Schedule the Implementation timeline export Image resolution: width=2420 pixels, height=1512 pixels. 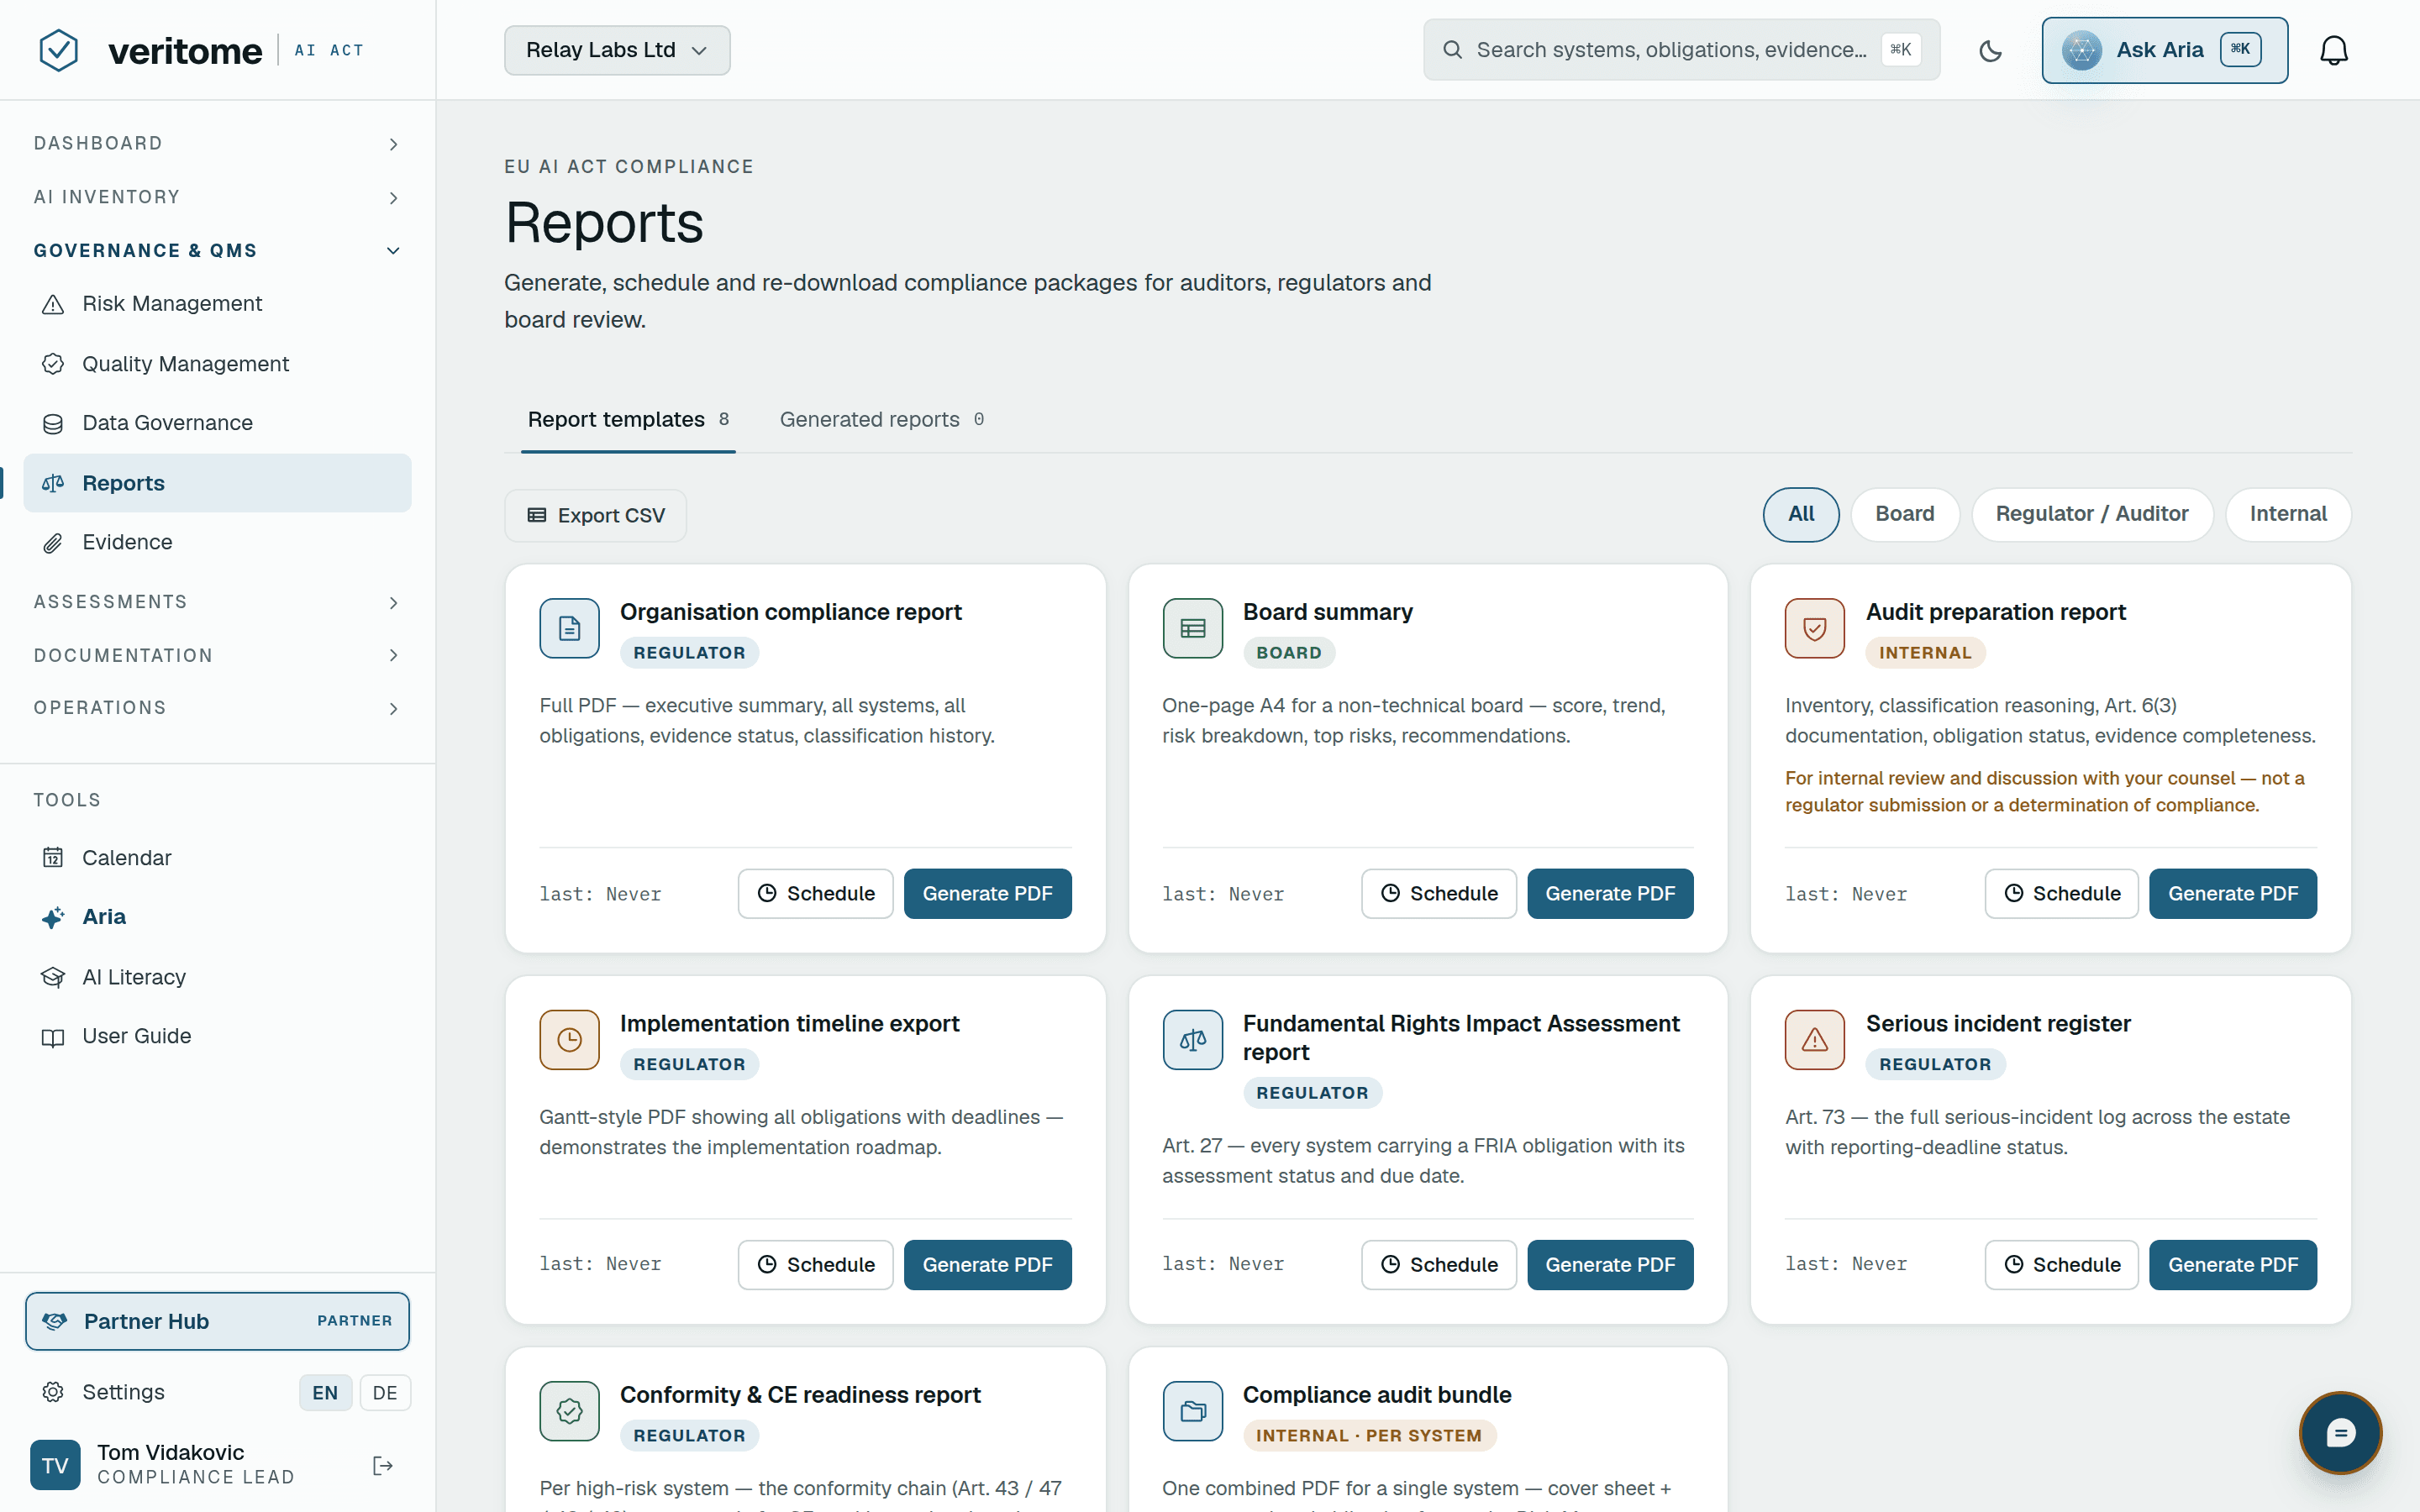point(815,1264)
